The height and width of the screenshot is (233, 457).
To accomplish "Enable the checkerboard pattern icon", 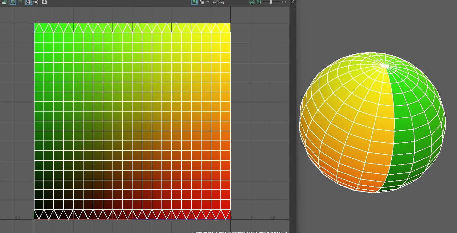I will click(202, 2).
